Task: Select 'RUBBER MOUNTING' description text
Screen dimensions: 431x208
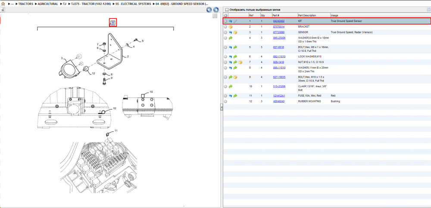Action: tap(309, 101)
